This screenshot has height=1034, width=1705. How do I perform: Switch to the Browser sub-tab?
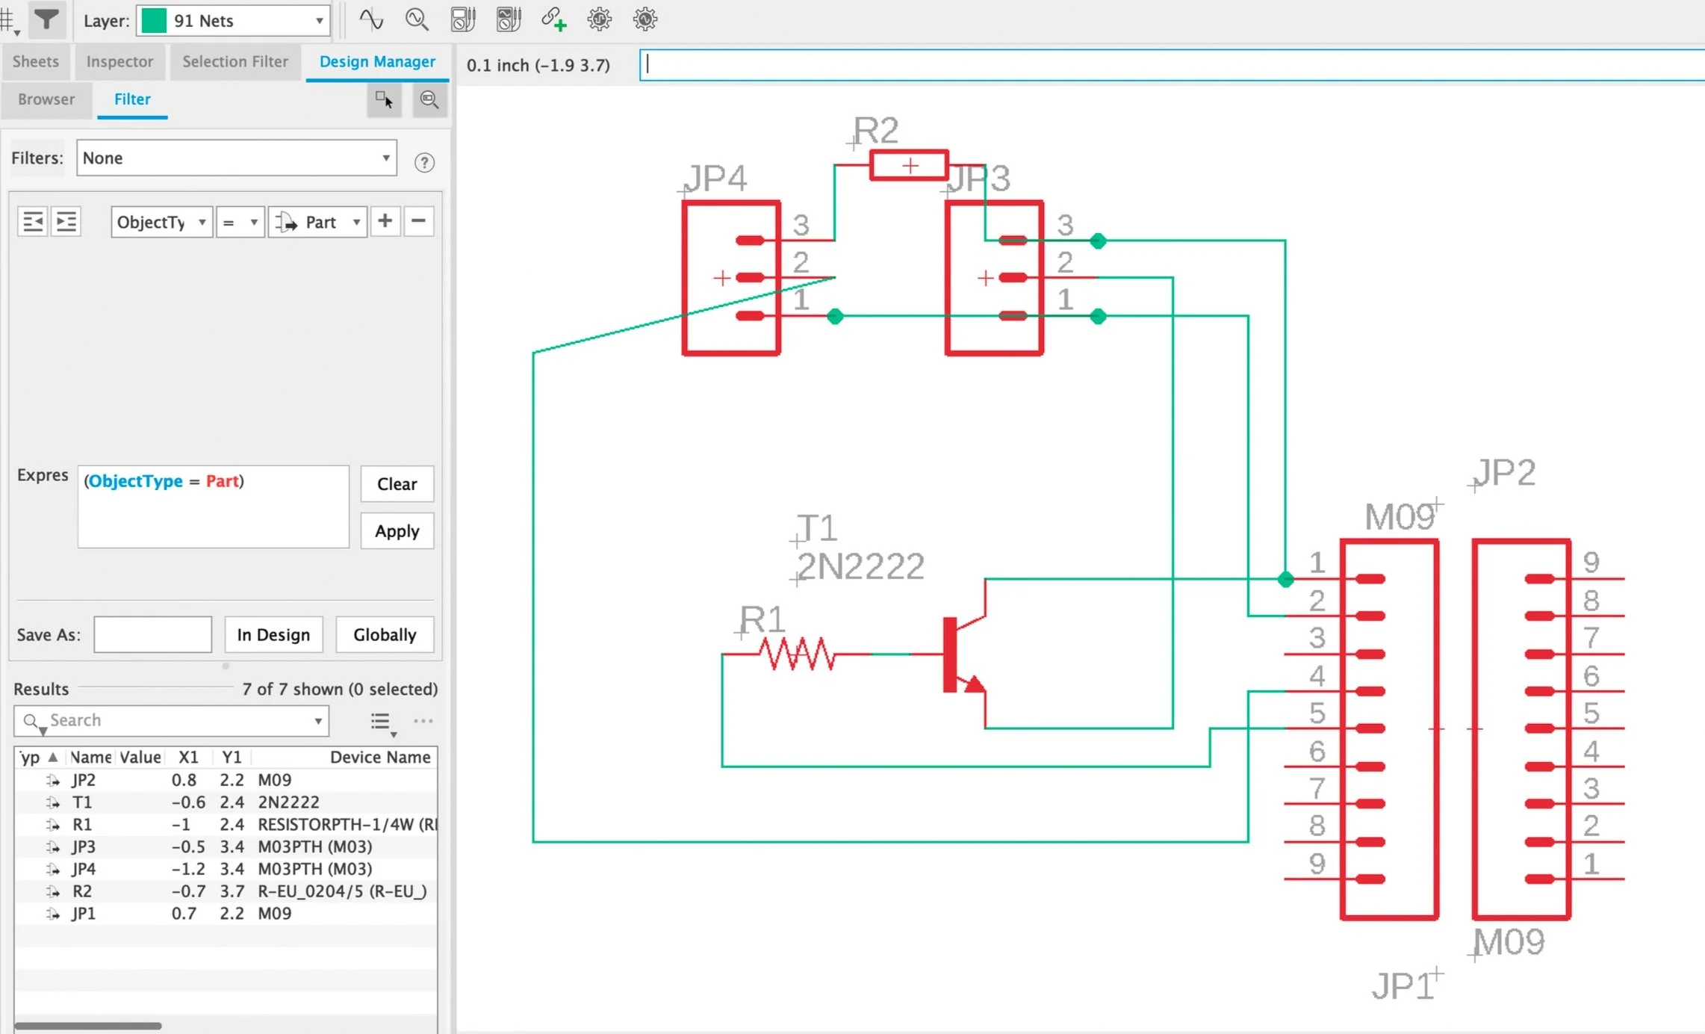[x=46, y=99]
